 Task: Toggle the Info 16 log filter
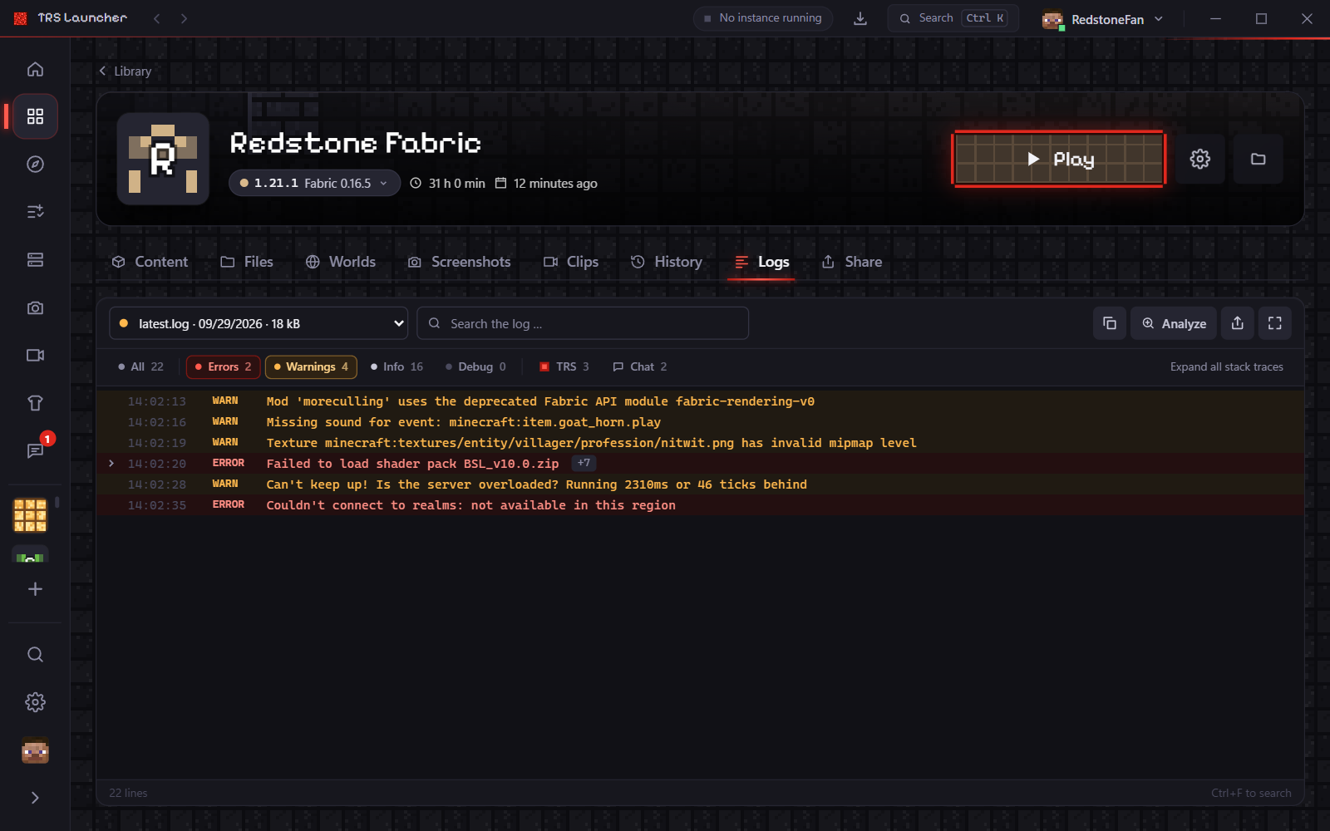click(x=397, y=366)
